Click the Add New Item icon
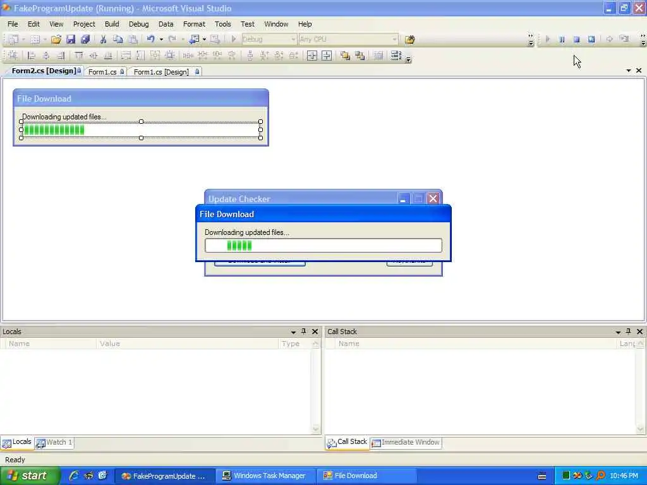Image resolution: width=647 pixels, height=485 pixels. [35, 39]
